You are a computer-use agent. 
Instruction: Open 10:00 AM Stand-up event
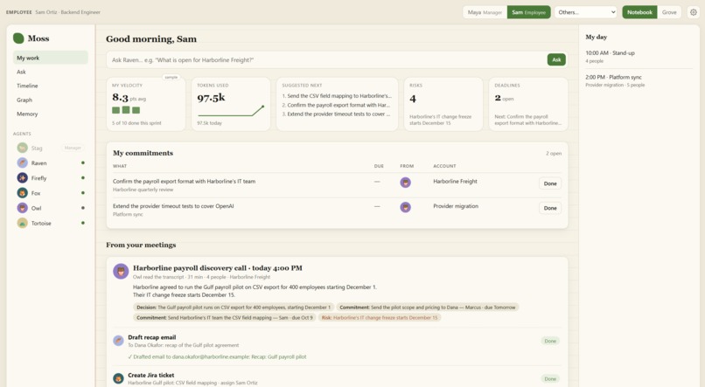click(x=639, y=57)
